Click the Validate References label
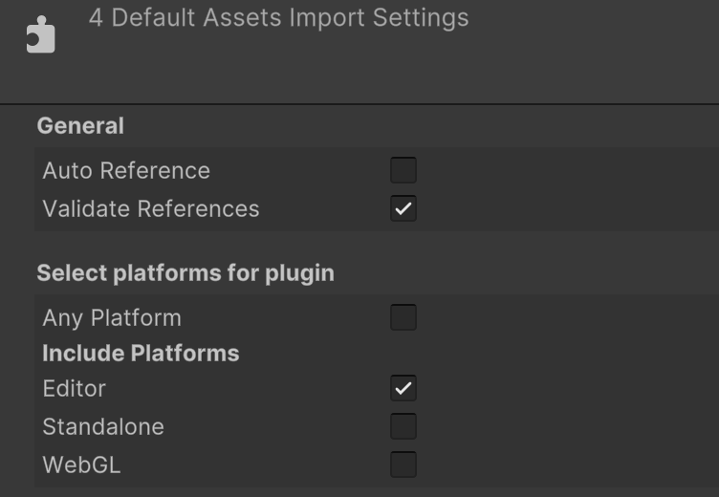719x497 pixels. pyautogui.click(x=151, y=209)
